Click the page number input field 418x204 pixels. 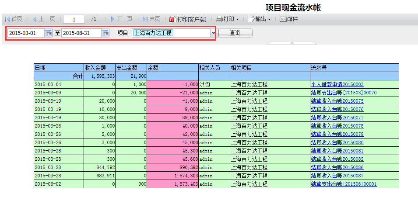coord(74,19)
